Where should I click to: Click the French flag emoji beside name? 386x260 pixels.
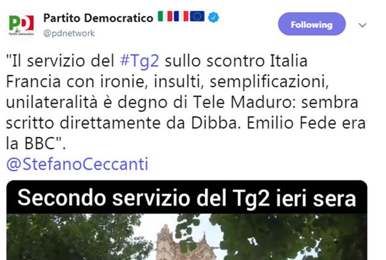coord(181,16)
